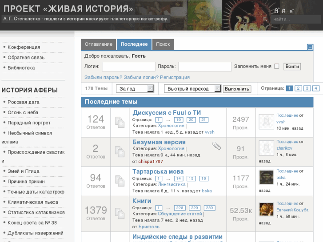This screenshot has height=242, width=323.
Task: Open vvsh avatar in first topic
Action: coord(266,122)
